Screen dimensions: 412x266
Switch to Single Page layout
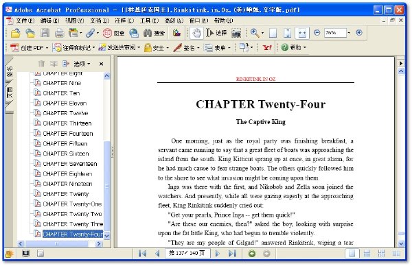coord(352,254)
